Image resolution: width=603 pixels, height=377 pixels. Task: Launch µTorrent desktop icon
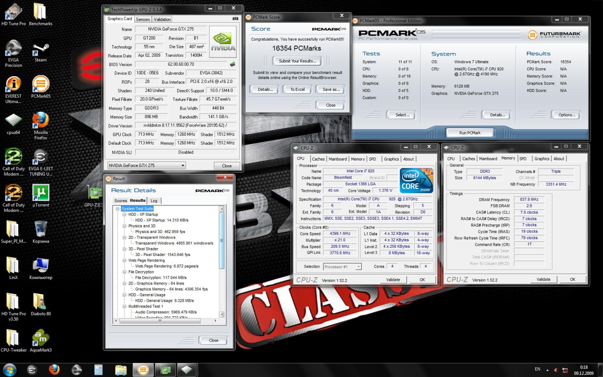click(x=41, y=195)
